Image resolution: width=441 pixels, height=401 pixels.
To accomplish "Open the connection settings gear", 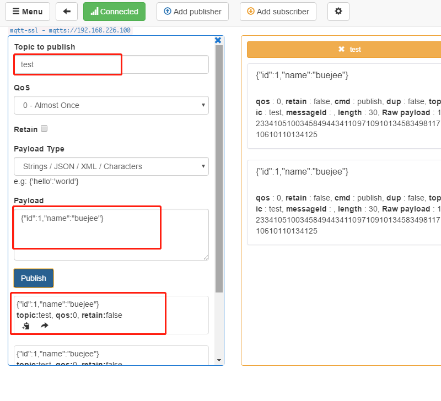I will pyautogui.click(x=338, y=12).
